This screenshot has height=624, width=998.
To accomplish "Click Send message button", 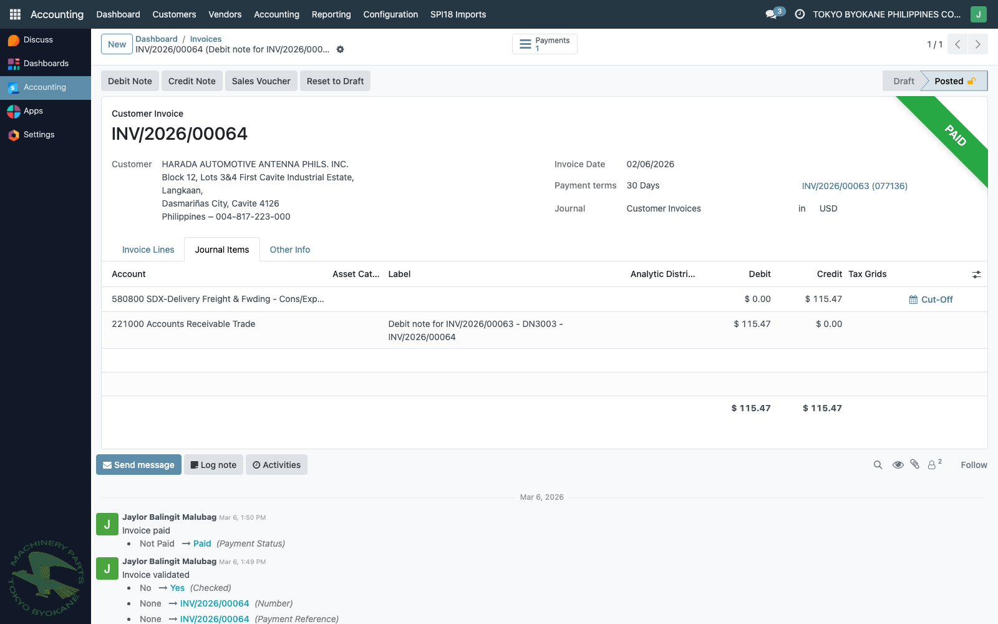I will pos(138,465).
